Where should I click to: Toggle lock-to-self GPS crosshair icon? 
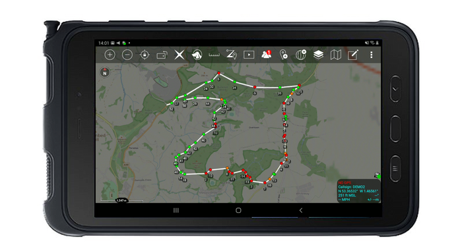145,55
